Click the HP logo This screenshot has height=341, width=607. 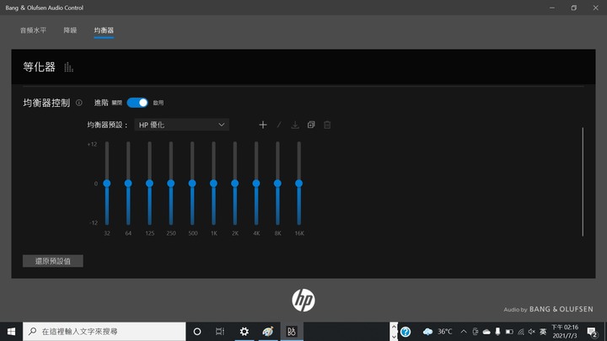coord(303,300)
